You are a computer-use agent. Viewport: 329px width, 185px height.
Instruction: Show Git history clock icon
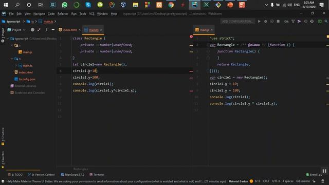tap(305, 22)
